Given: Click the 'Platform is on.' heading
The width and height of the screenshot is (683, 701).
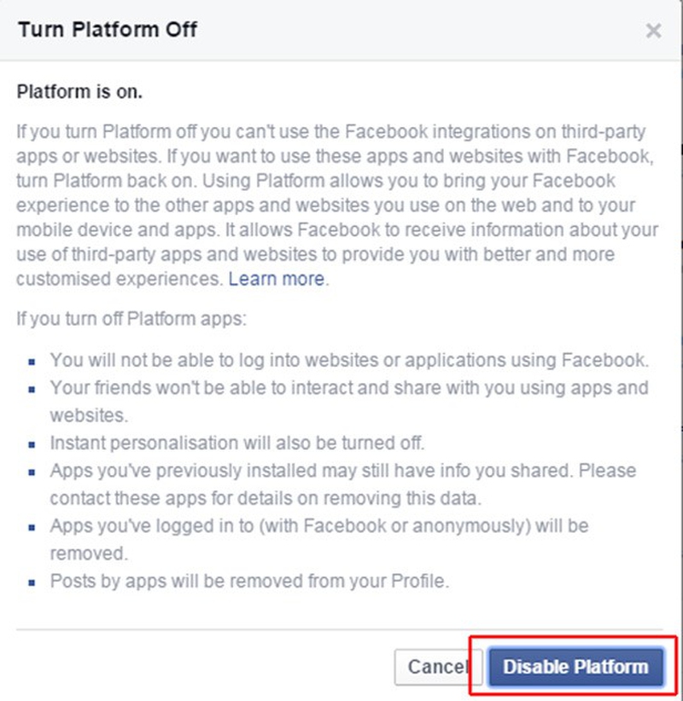Looking at the screenshot, I should point(79,91).
